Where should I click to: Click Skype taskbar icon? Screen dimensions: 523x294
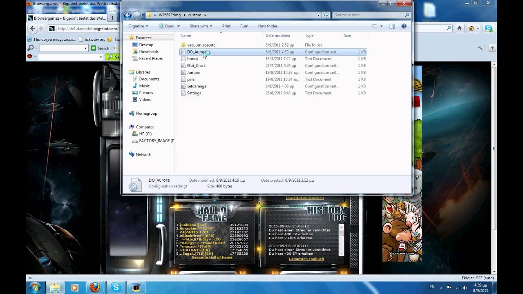pos(116,287)
